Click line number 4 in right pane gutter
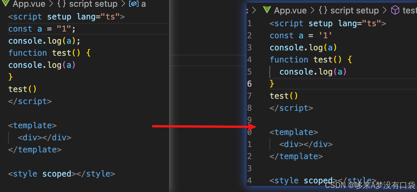 click(x=249, y=60)
